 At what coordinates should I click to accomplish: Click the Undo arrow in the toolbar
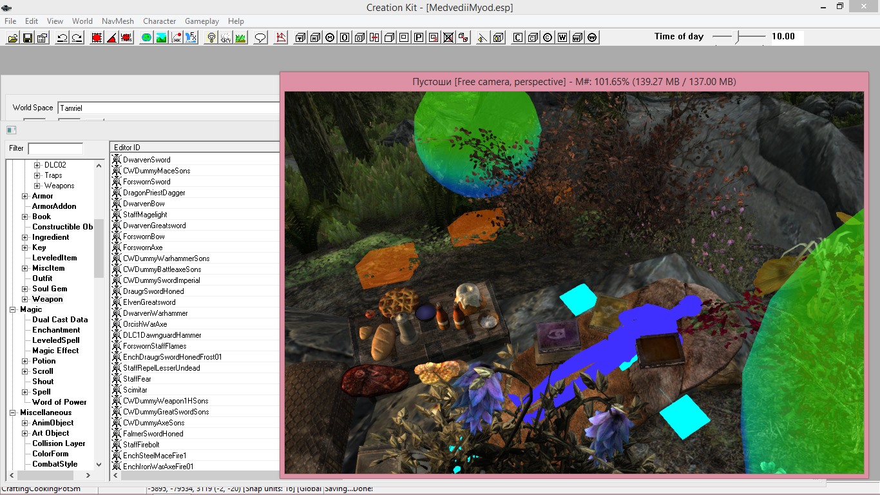click(62, 38)
